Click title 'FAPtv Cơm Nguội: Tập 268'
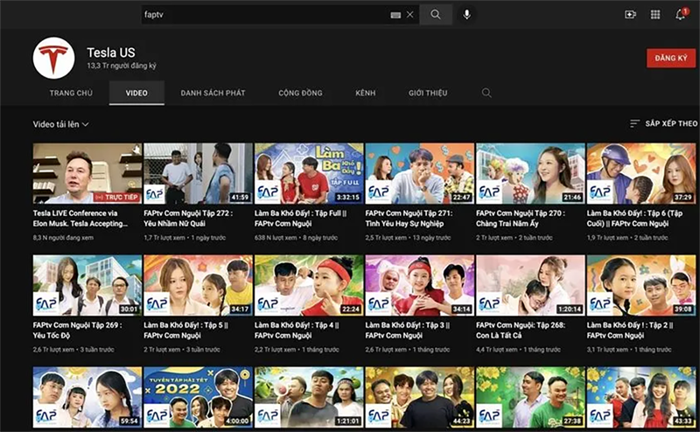 click(x=521, y=331)
